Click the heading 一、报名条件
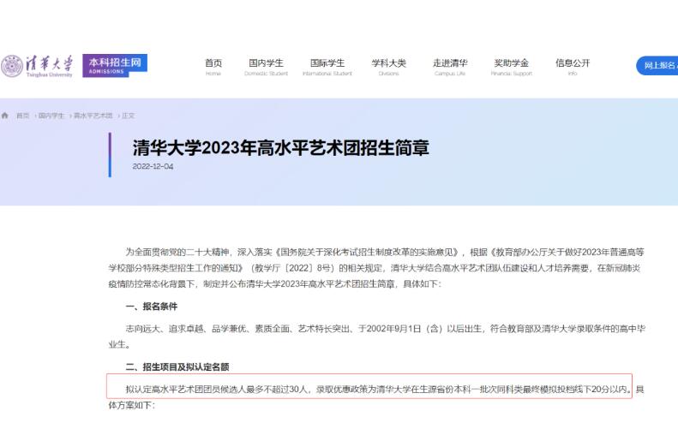The height and width of the screenshot is (435, 678). pos(152,307)
